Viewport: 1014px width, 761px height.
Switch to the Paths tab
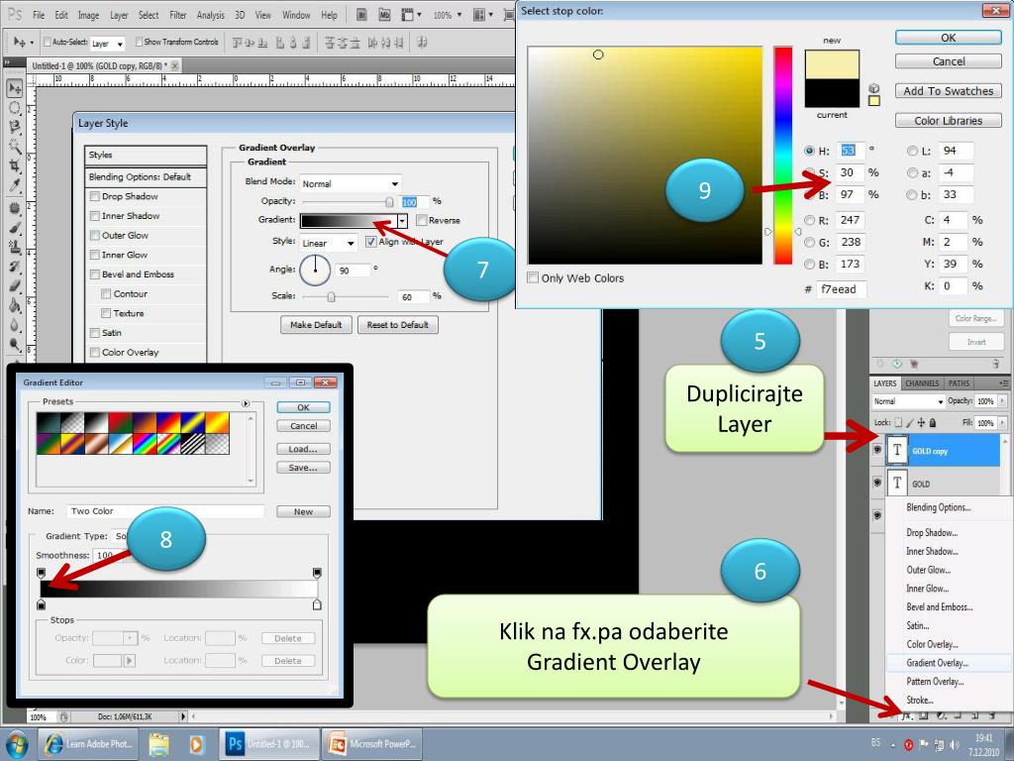[x=959, y=383]
